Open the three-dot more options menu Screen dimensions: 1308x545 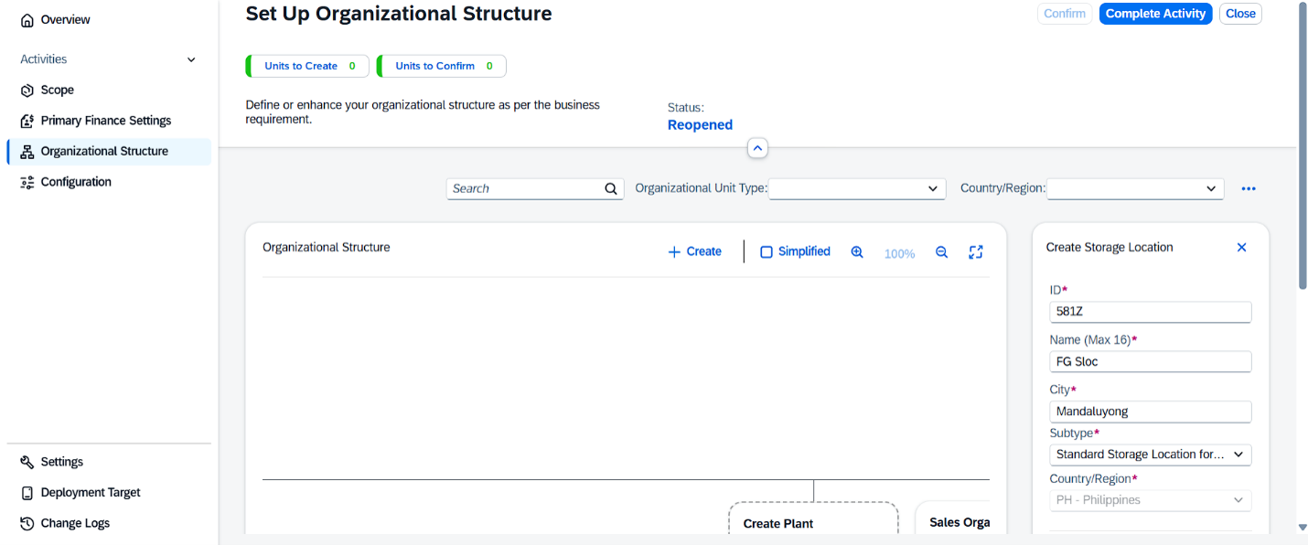click(x=1249, y=188)
